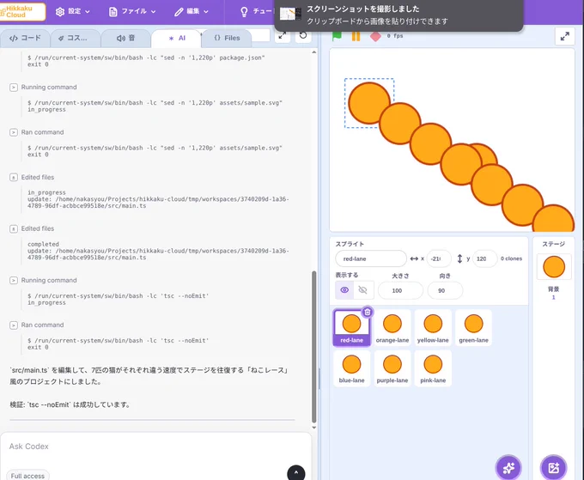Click the first Running command terminal icon

tap(14, 88)
